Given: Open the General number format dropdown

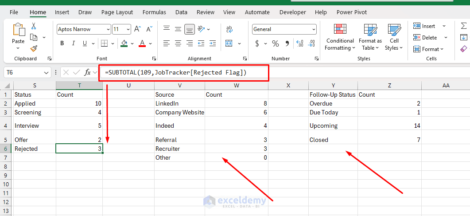Looking at the screenshot, I should tap(314, 29).
